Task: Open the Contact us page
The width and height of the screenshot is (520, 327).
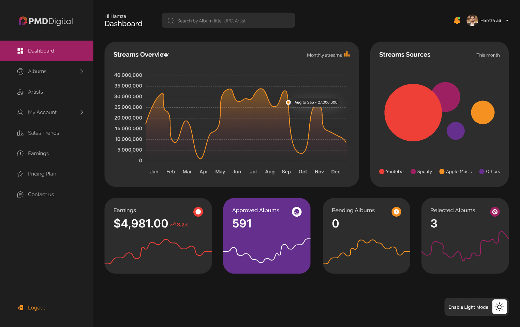Action: 41,194
